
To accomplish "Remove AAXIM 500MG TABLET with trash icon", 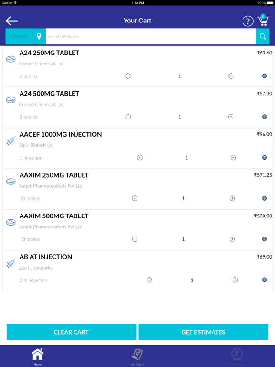I will 264,239.
